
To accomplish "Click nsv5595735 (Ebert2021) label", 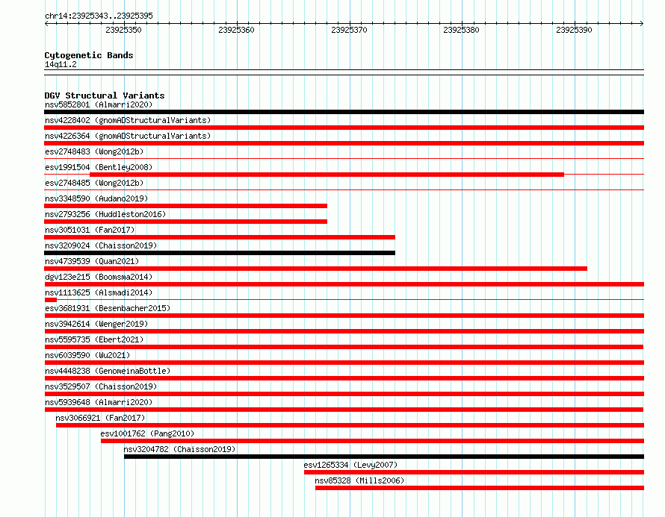I will 94,339.
